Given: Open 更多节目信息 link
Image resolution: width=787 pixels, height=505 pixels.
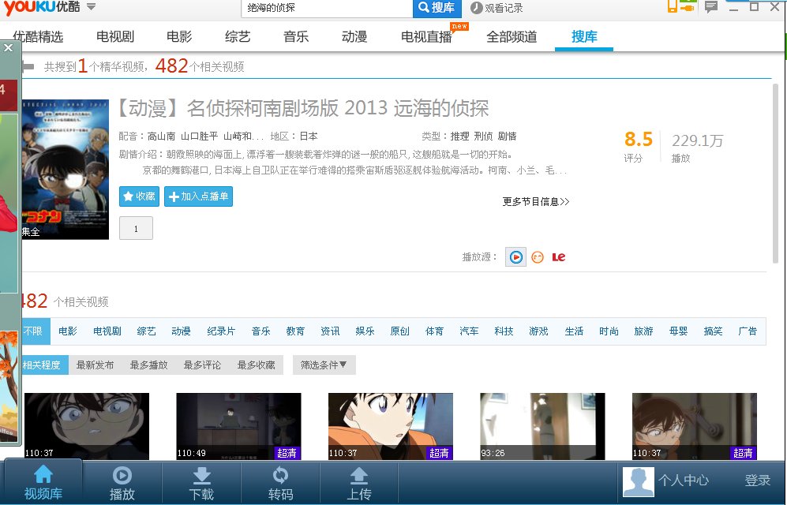Looking at the screenshot, I should (535, 201).
